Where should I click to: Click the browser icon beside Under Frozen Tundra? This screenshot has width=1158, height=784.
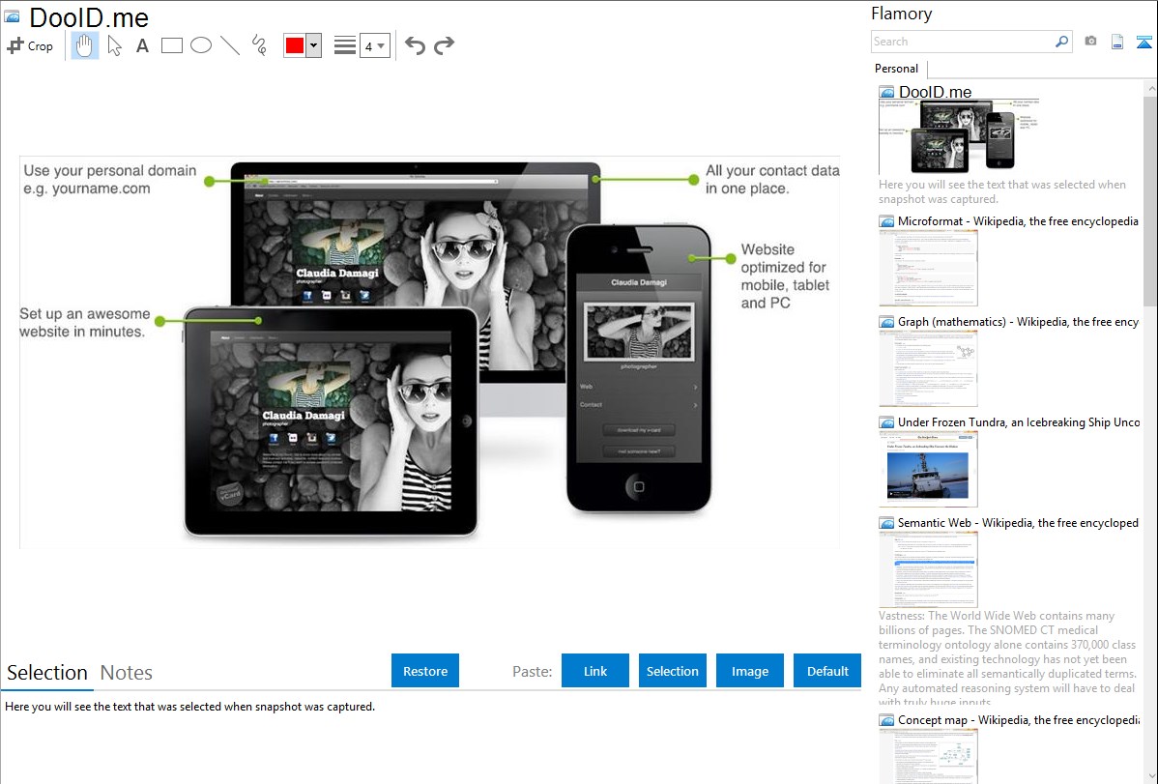click(886, 422)
